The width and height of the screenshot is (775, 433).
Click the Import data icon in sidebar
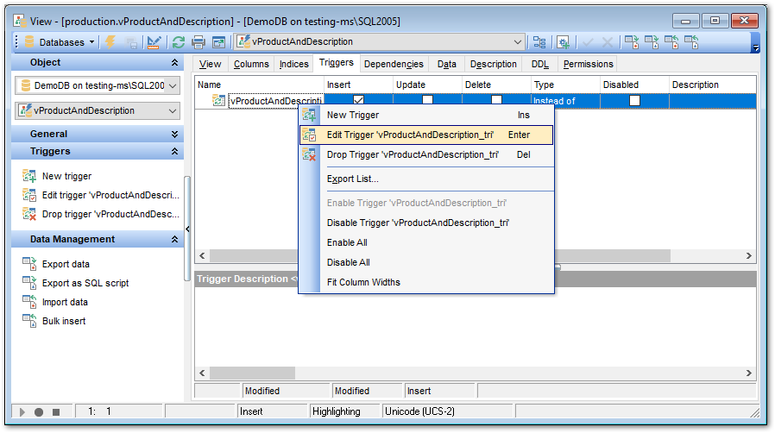coord(29,302)
